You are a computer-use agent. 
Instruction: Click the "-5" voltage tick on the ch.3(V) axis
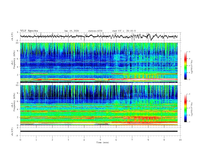[17, 136]
